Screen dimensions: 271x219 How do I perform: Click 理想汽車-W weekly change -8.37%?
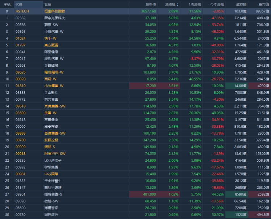[195, 59]
